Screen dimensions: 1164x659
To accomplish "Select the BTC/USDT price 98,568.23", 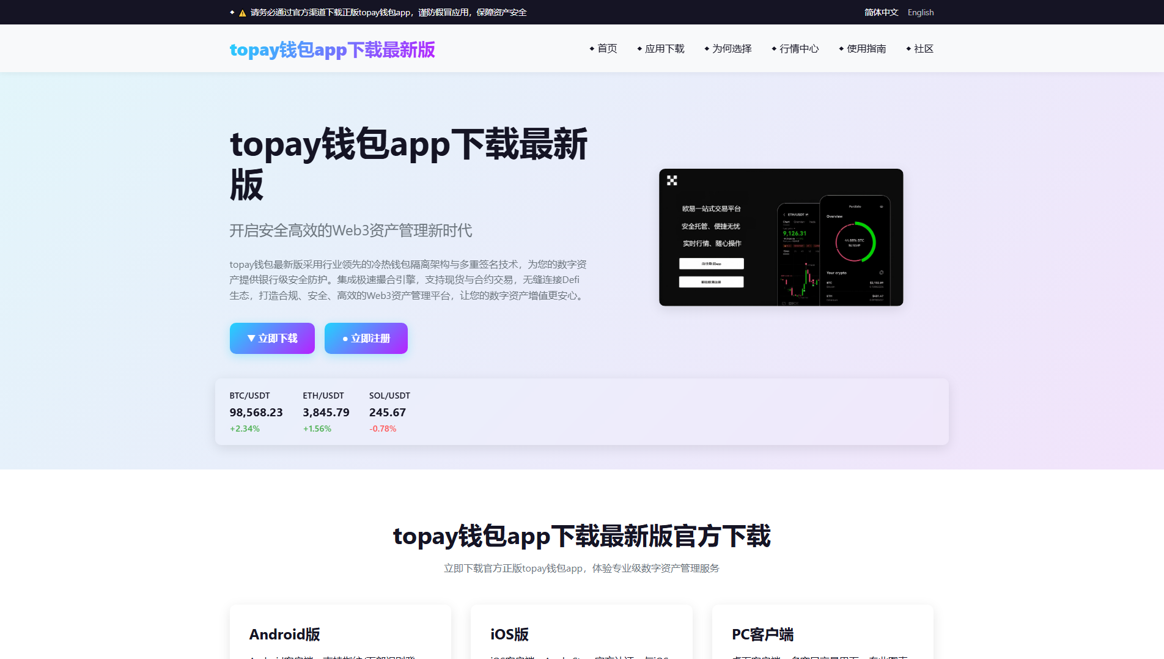I will click(256, 413).
